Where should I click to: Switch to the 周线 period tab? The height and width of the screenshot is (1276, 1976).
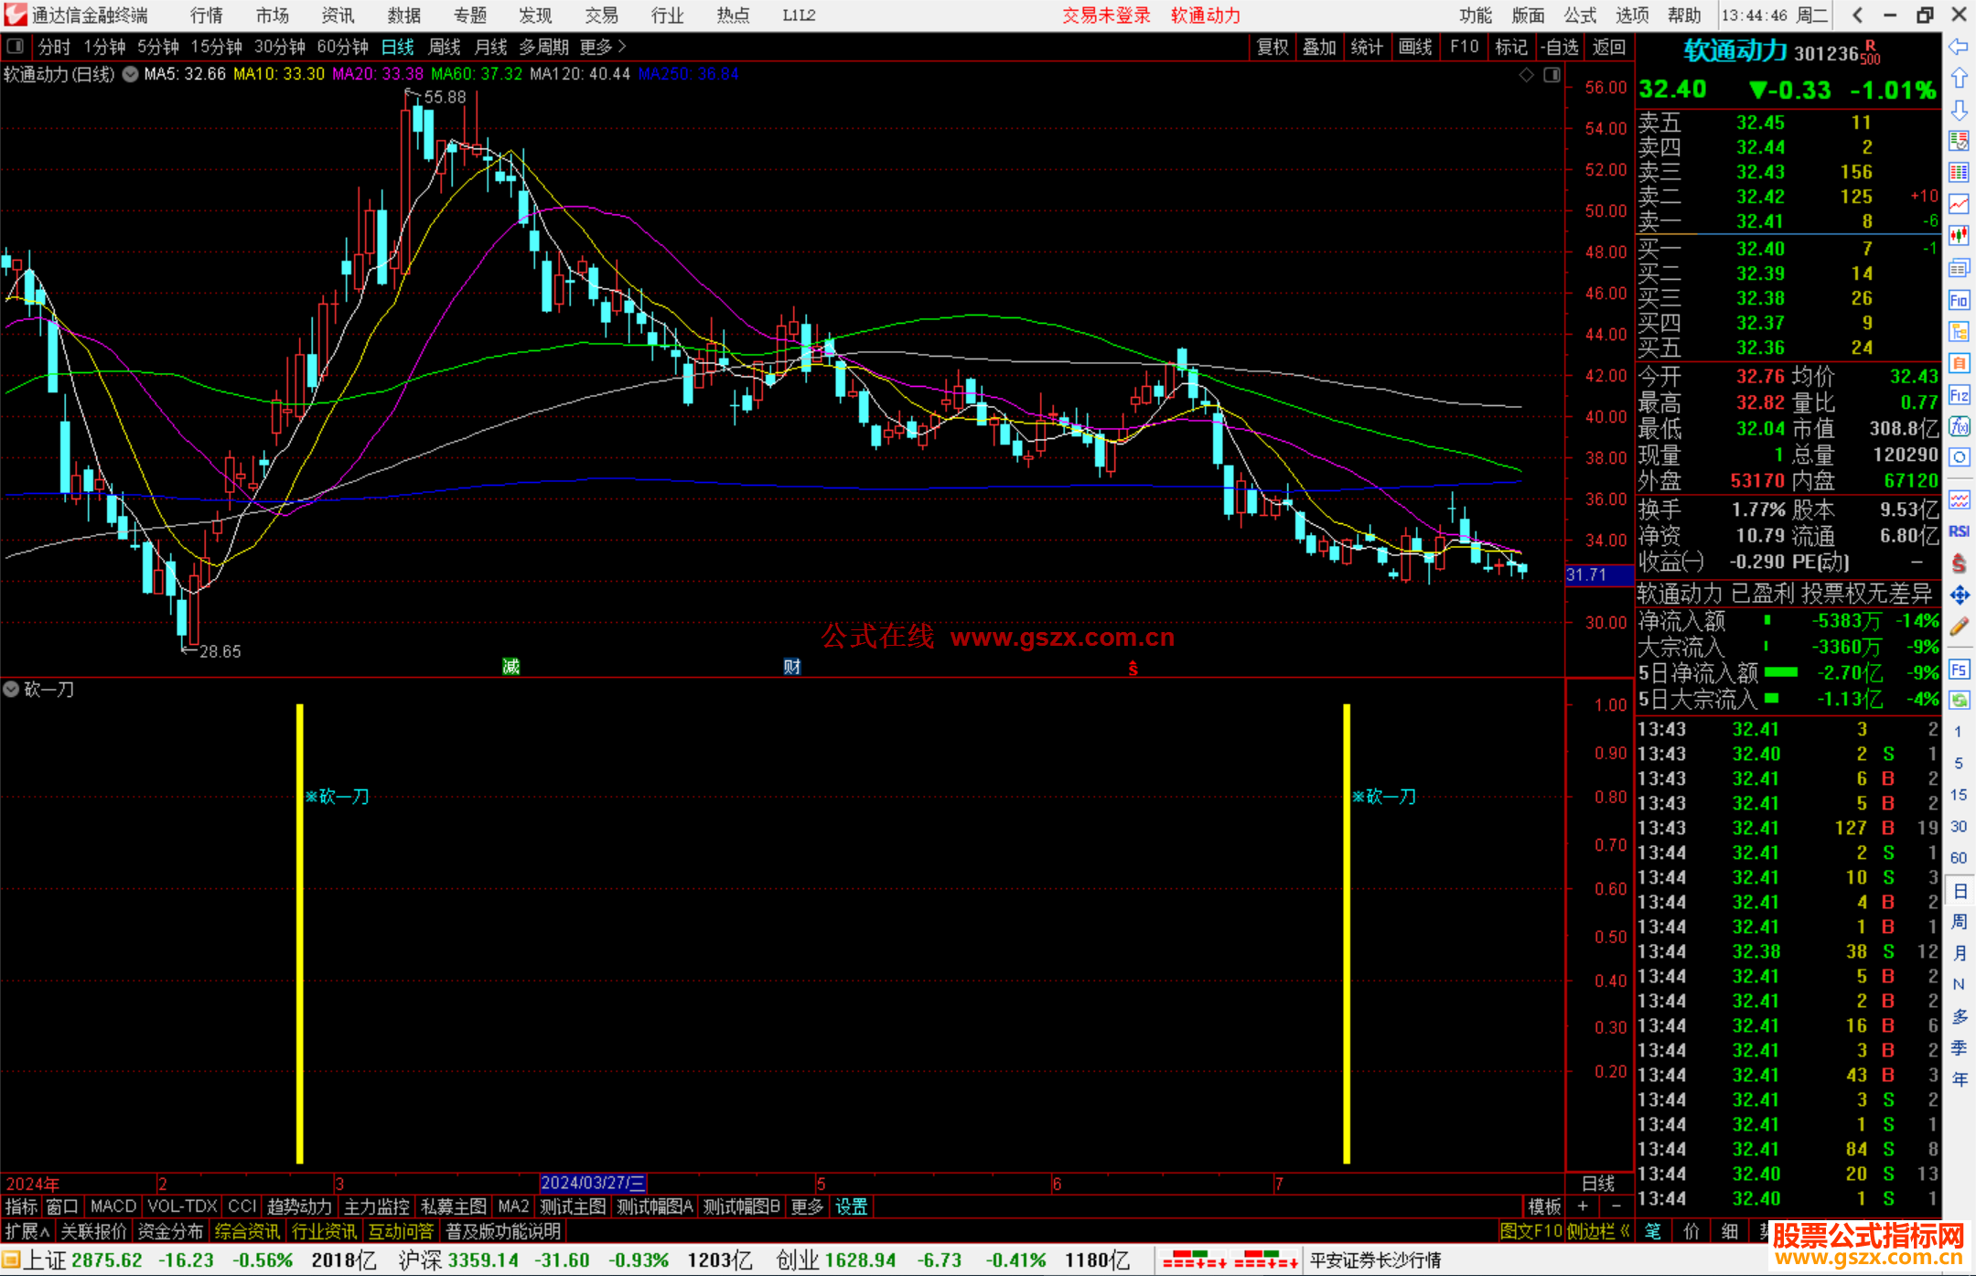pyautogui.click(x=445, y=47)
